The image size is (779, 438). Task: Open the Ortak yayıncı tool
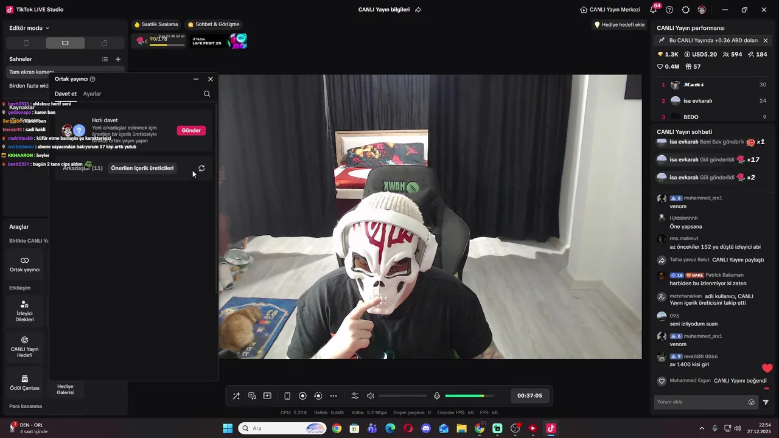(x=25, y=265)
